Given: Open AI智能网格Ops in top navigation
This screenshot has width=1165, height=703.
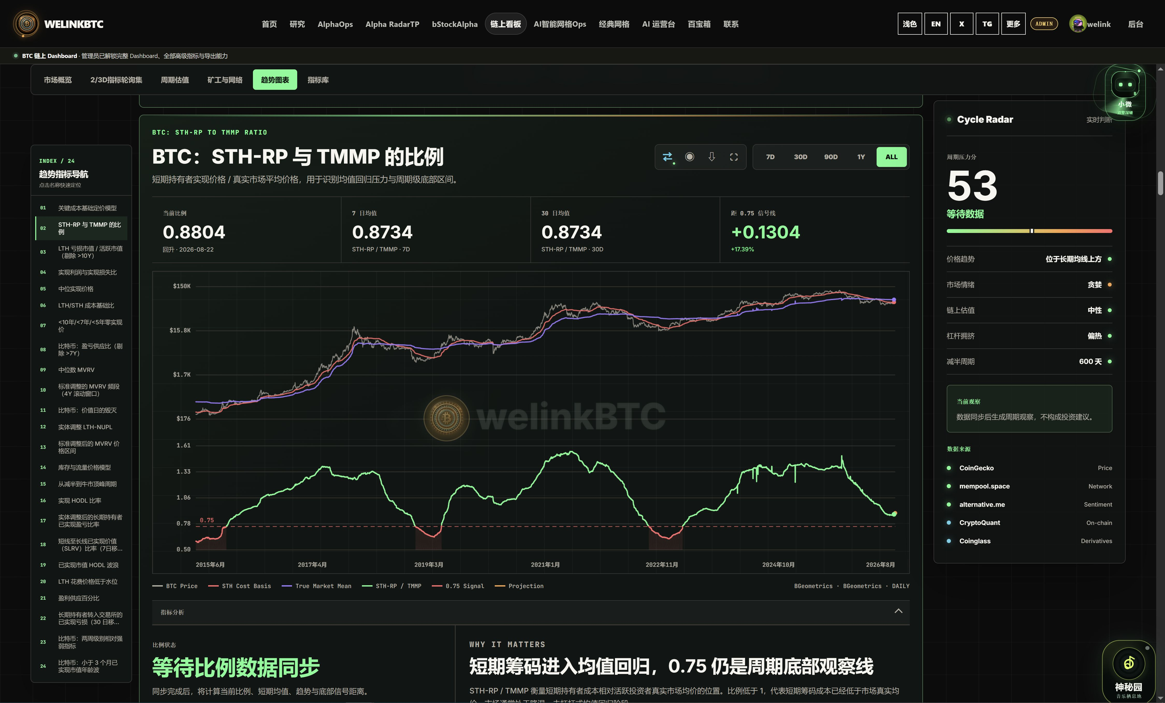Looking at the screenshot, I should (560, 24).
